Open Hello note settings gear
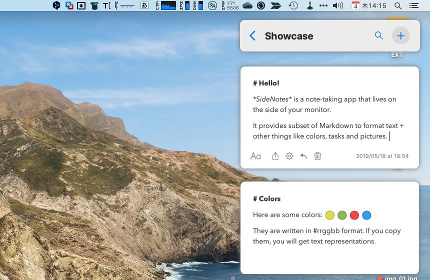Image resolution: width=430 pixels, height=280 pixels. [x=289, y=156]
